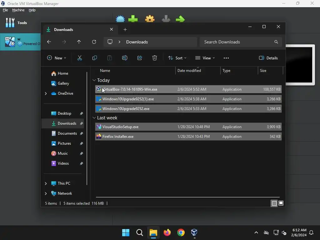Sort by Size column header

point(263,71)
